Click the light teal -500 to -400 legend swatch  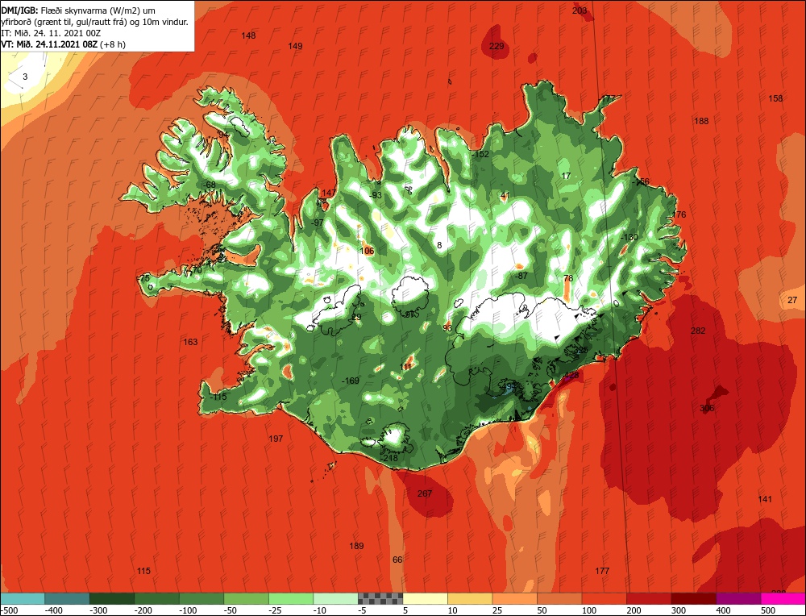tap(23, 598)
